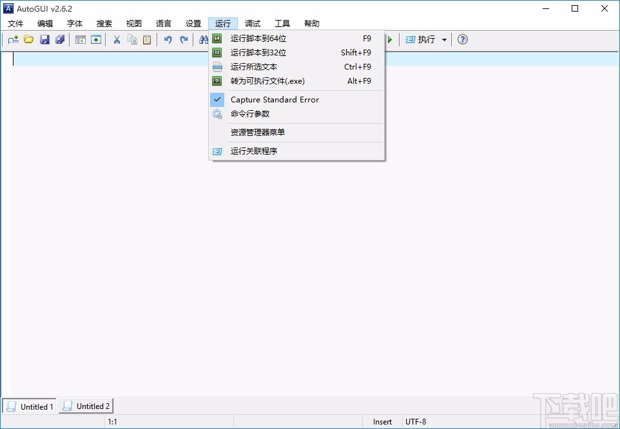
Task: Open the 调试 menu
Action: point(252,23)
